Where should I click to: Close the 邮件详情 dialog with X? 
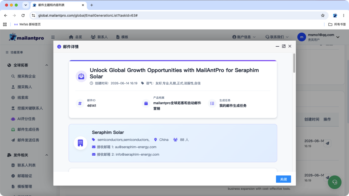[x=290, y=46]
